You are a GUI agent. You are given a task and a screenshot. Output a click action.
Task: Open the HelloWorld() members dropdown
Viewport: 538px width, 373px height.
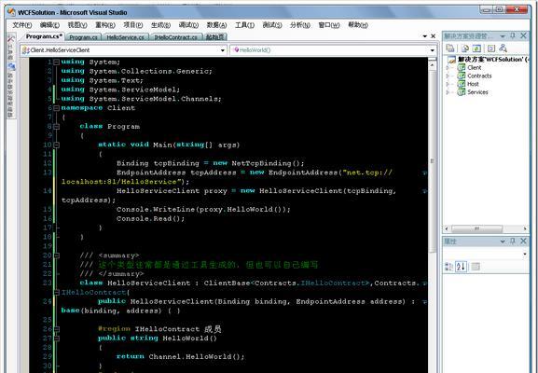pyautogui.click(x=433, y=50)
